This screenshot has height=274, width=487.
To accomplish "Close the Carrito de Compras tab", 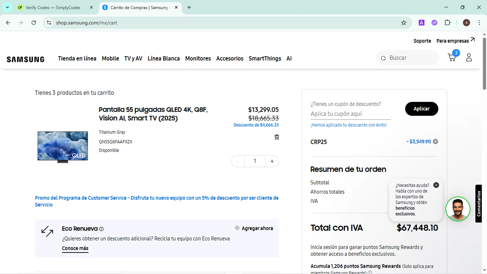I will pyautogui.click(x=176, y=7).
